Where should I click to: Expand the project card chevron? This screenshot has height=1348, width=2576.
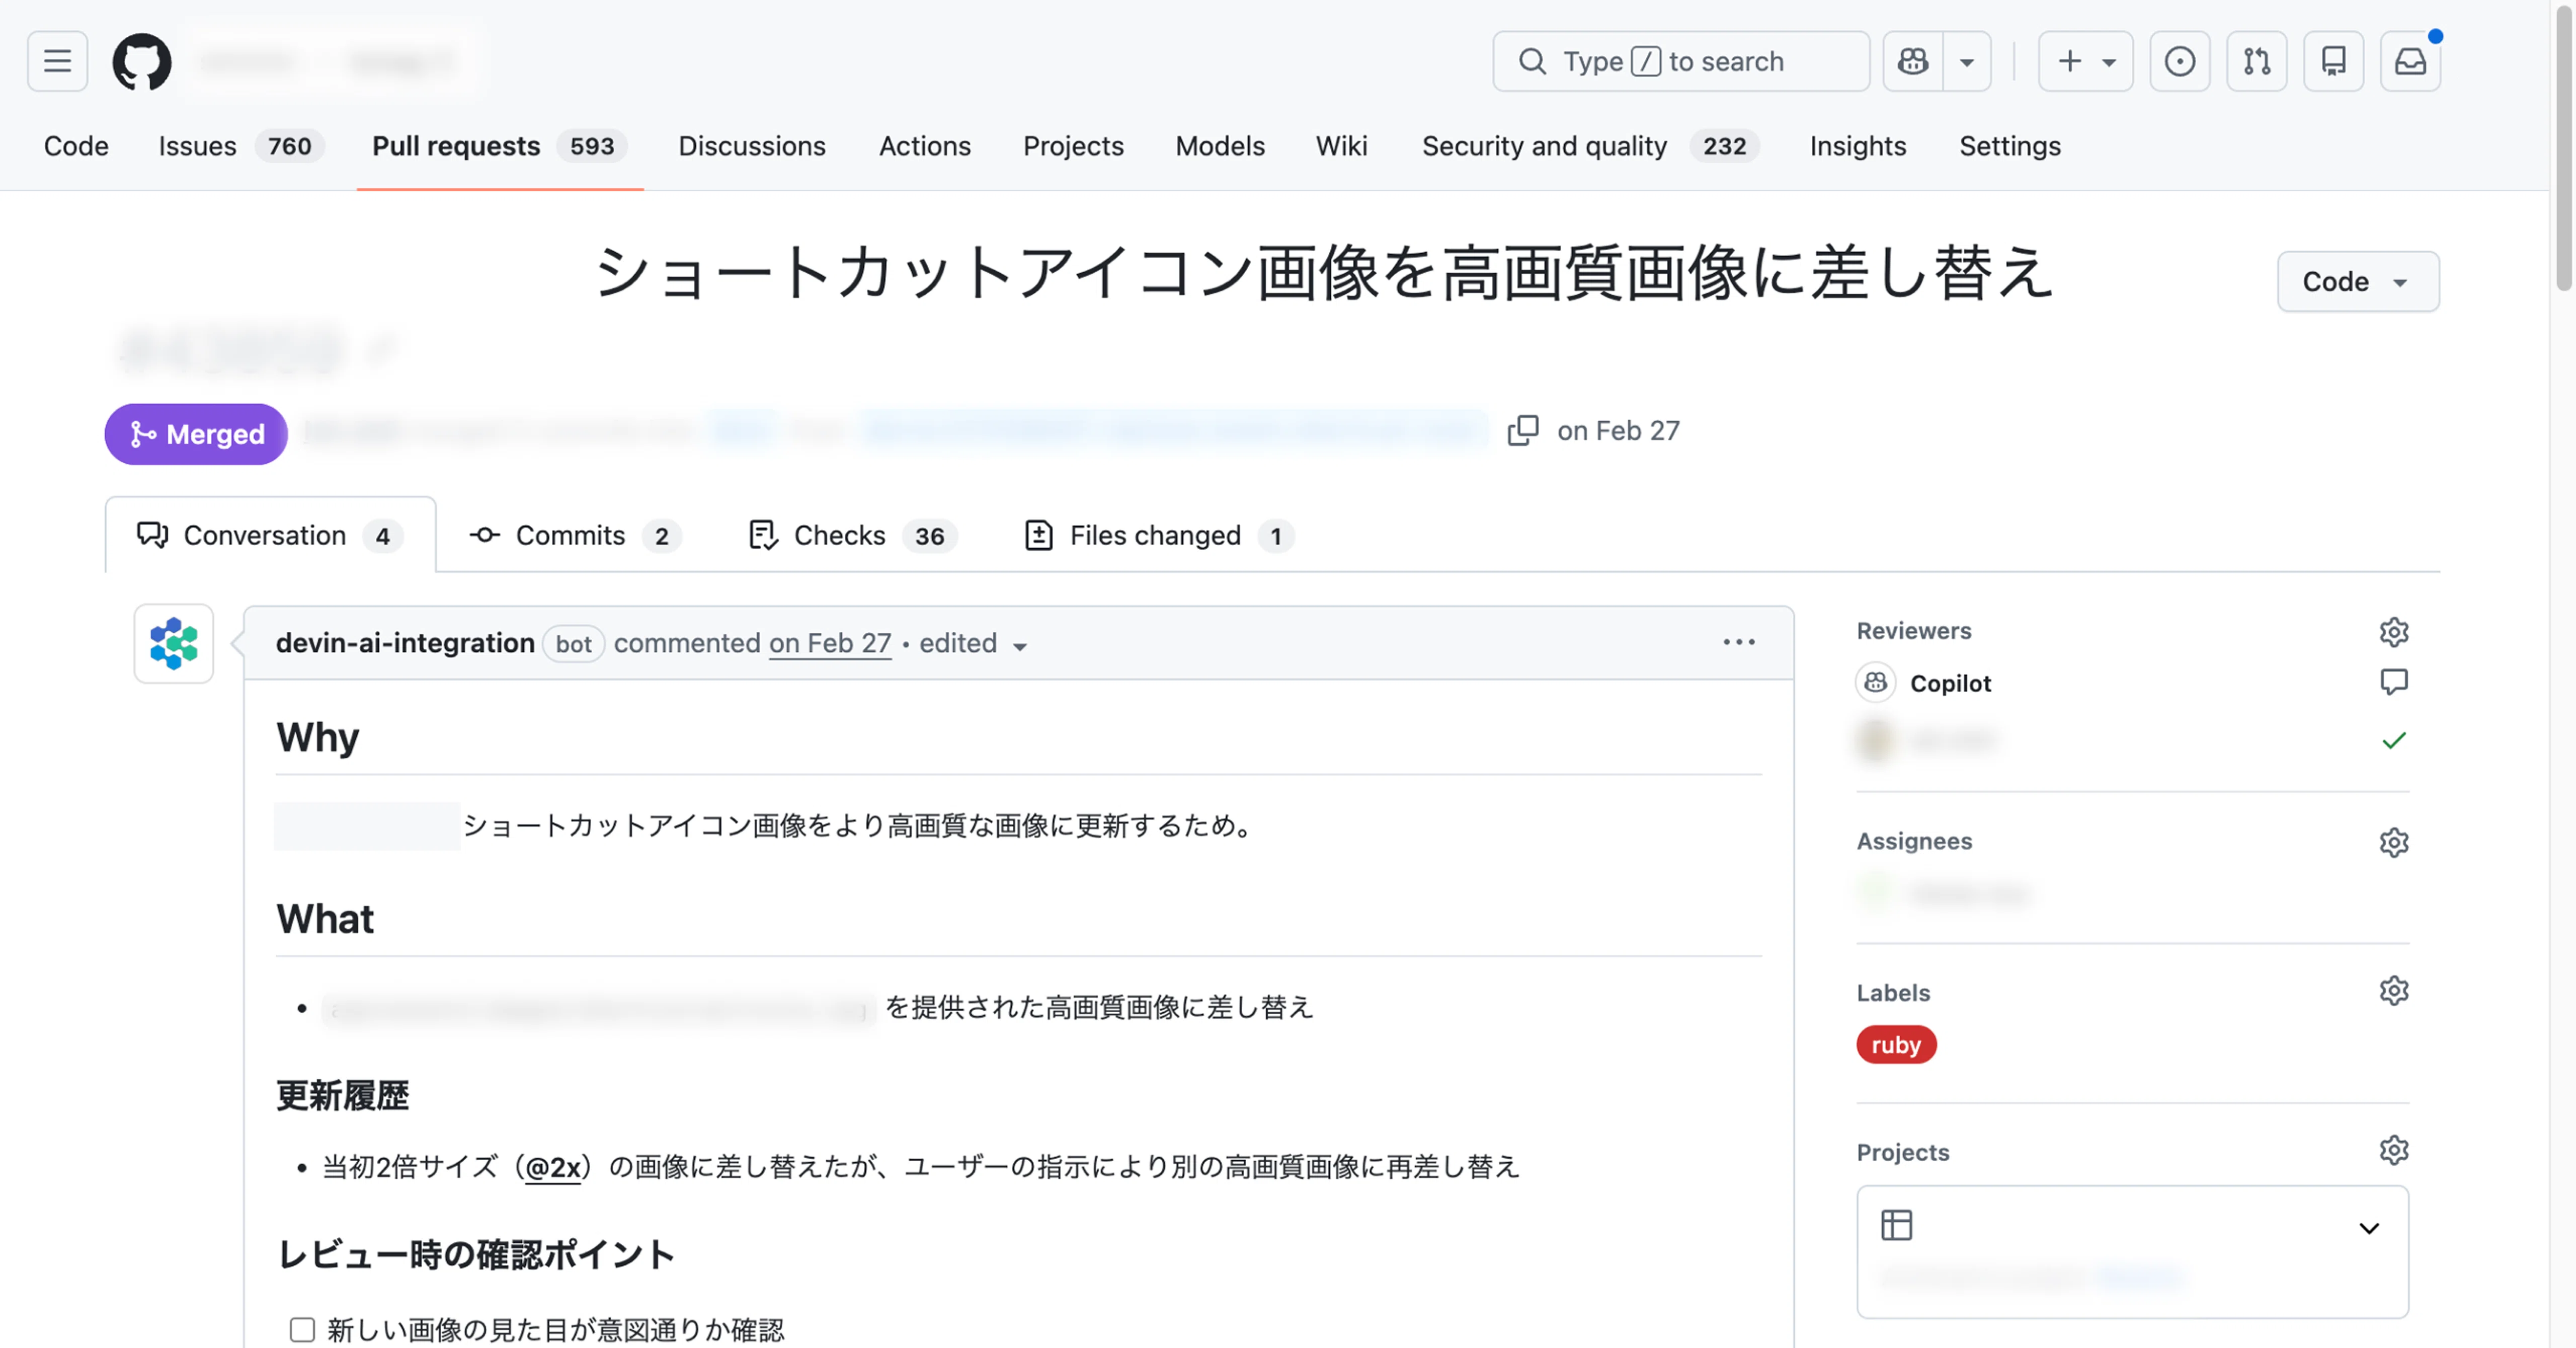(x=2369, y=1228)
